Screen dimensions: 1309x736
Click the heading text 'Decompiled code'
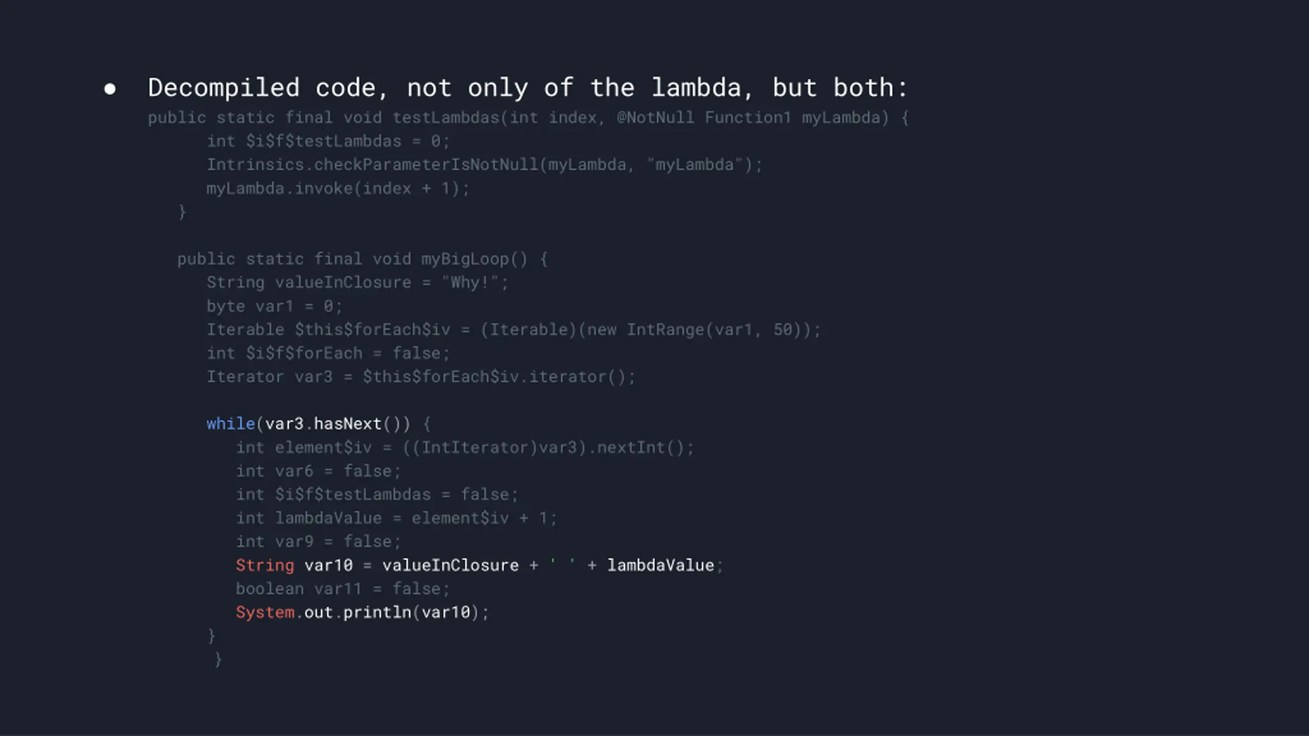tap(262, 88)
